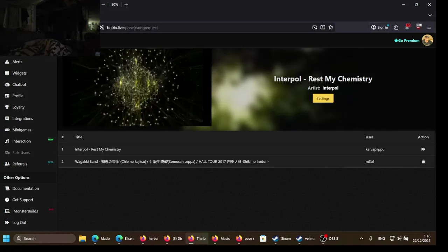The image size is (448, 252).
Task: Click the picture-in-picture icon in the address bar
Action: tap(315, 27)
